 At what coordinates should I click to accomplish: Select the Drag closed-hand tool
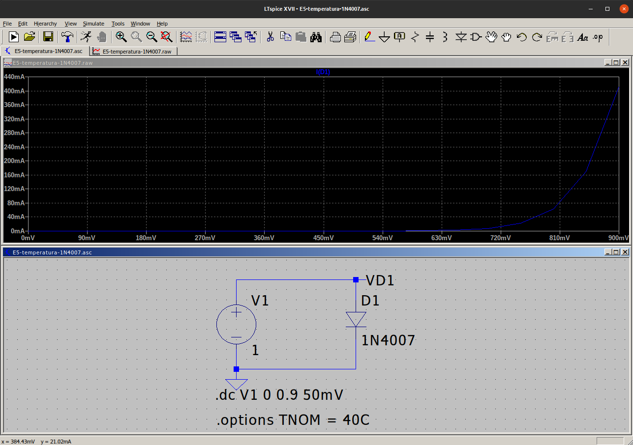point(507,36)
